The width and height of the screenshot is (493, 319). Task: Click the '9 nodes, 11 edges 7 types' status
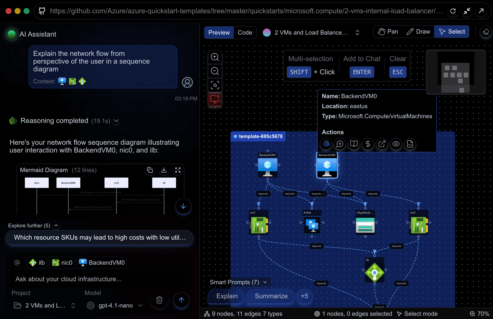[x=243, y=314]
